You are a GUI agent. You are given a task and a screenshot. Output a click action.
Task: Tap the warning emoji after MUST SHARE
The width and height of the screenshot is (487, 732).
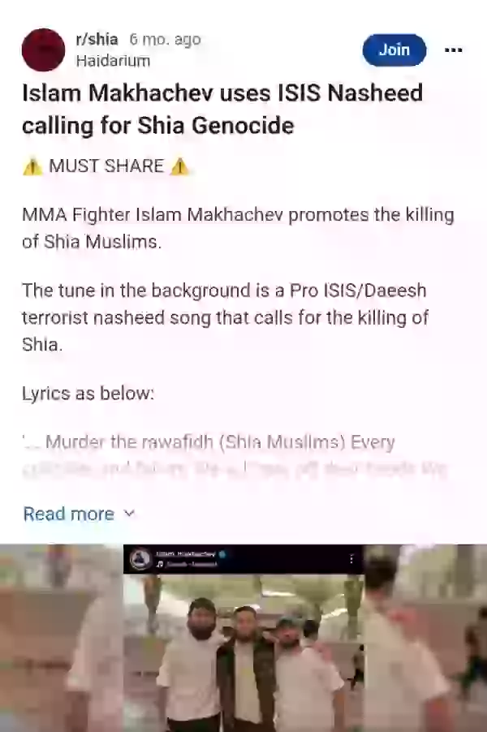pos(179,166)
